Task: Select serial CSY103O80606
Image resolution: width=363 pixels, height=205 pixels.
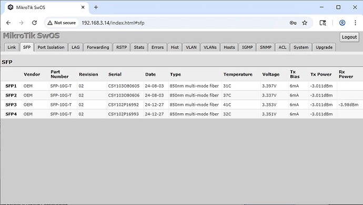Action: (124, 95)
